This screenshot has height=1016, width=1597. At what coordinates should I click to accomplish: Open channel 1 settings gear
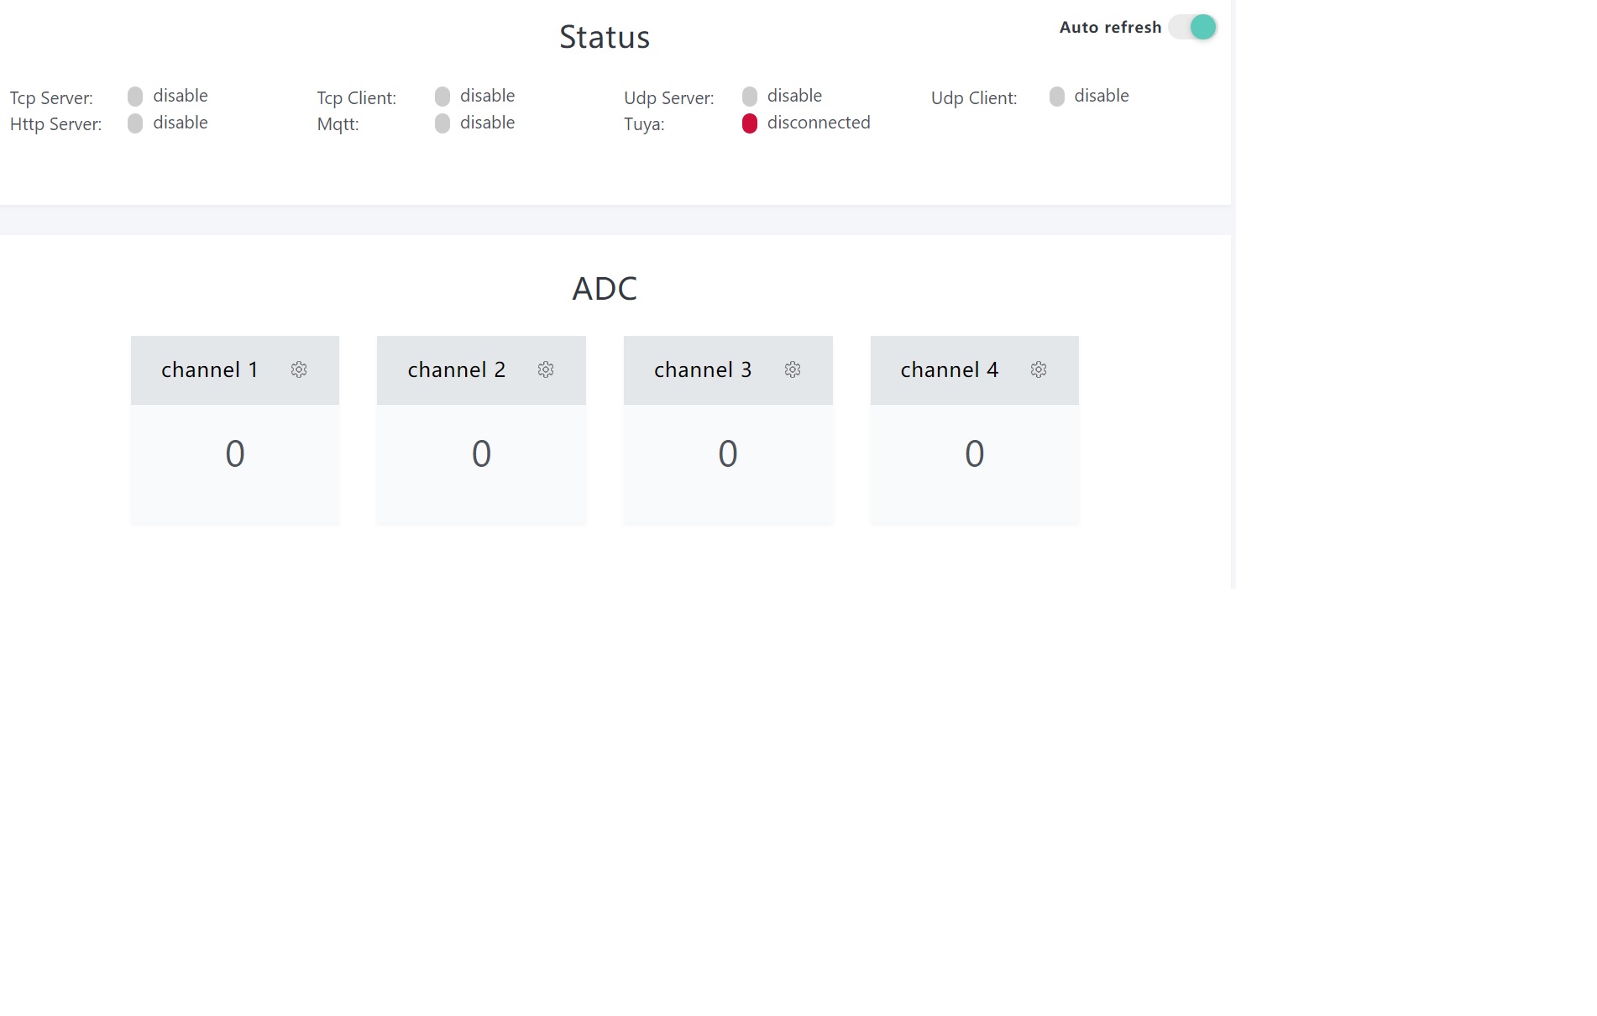[299, 369]
